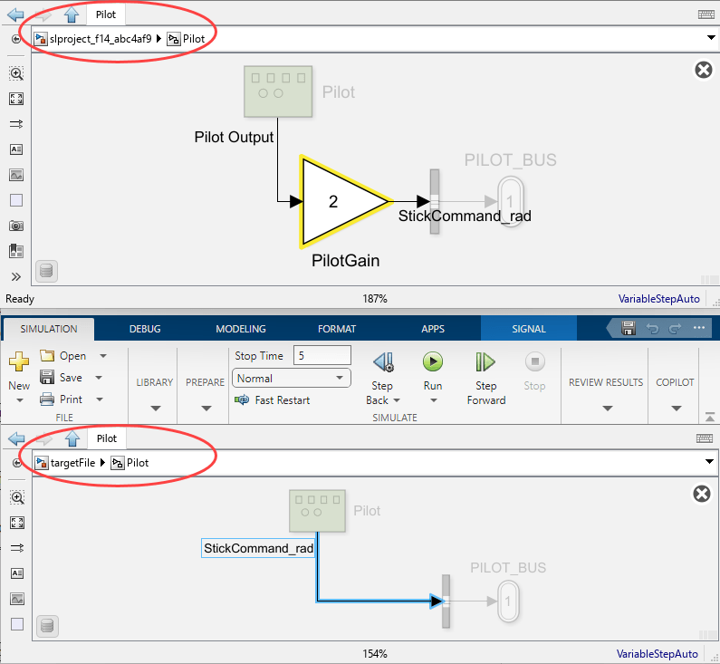Open more options ellipsis in quick access
The width and height of the screenshot is (720, 664).
click(699, 327)
